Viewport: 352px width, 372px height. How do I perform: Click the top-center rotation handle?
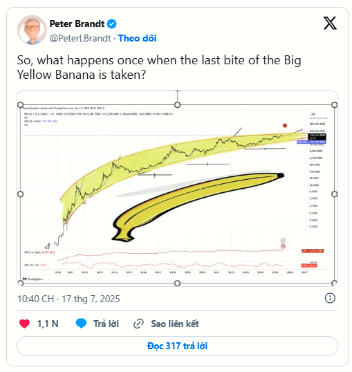177,105
